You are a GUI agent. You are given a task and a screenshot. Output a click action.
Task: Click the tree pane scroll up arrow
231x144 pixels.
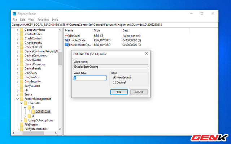point(60,30)
